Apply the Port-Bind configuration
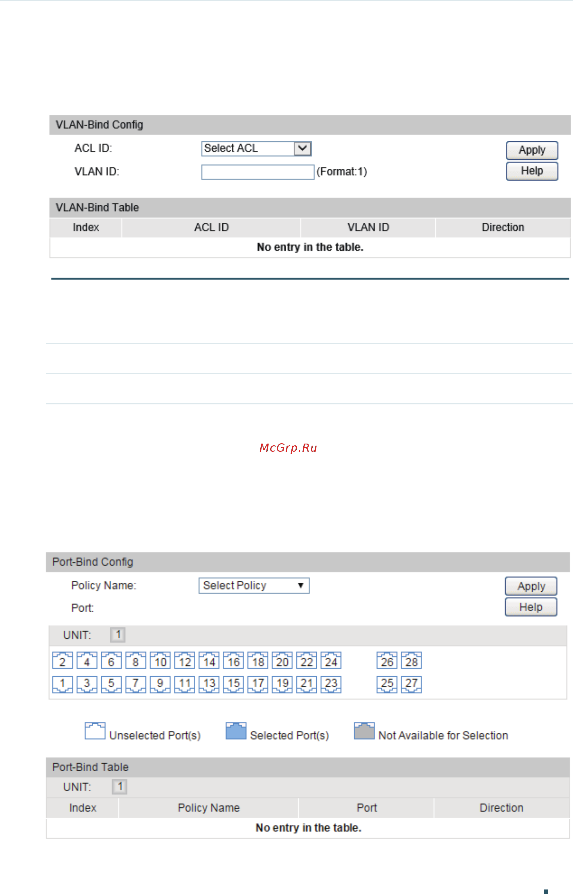Viewport: 573px width, 895px height. (531, 586)
